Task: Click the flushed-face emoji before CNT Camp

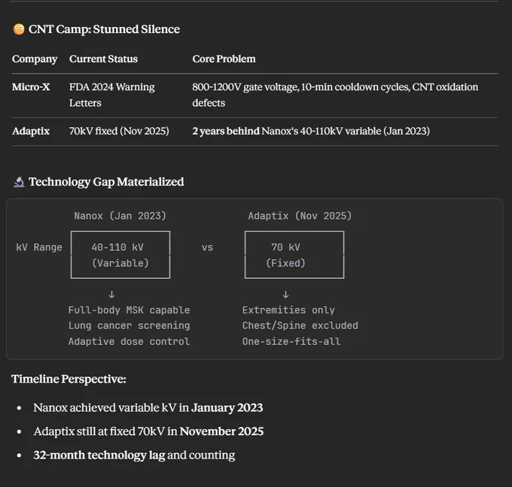Action: pos(19,29)
